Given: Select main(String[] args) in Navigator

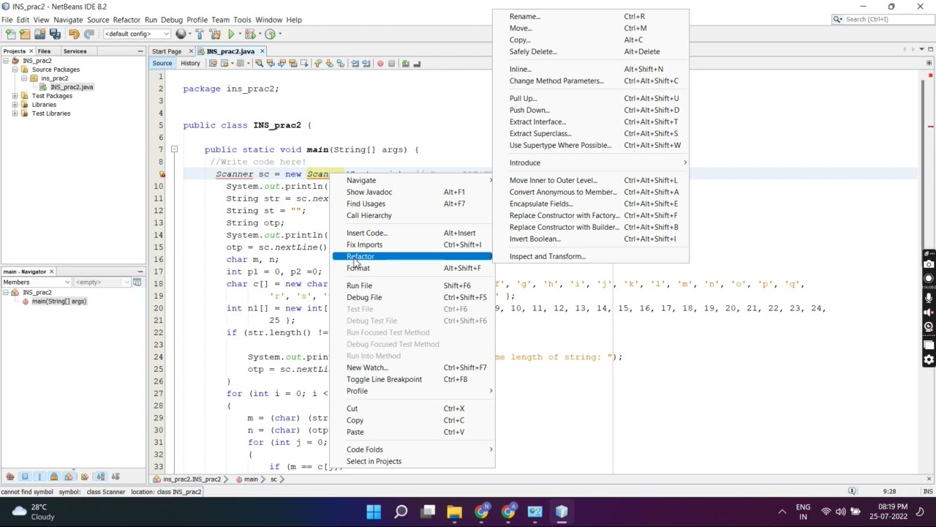Looking at the screenshot, I should 58,302.
